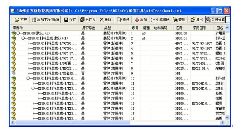Click the assembly icon of sequence 12 row

[x=13, y=88]
